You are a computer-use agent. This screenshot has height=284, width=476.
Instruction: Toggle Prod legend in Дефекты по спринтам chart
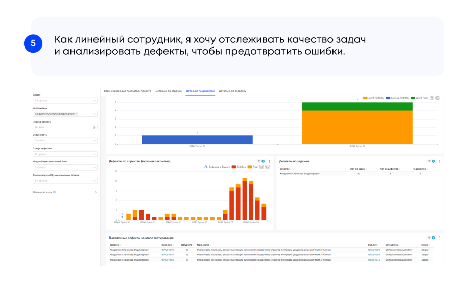[253, 167]
